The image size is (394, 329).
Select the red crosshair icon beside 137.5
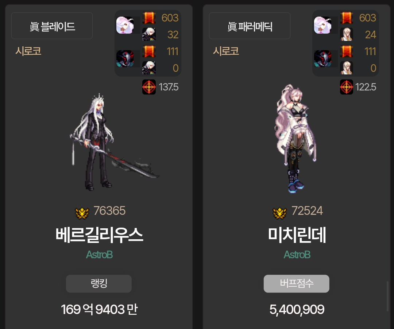pos(149,87)
